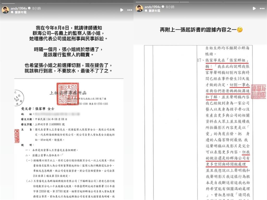Click the thinking face emoji in right story

(240, 30)
